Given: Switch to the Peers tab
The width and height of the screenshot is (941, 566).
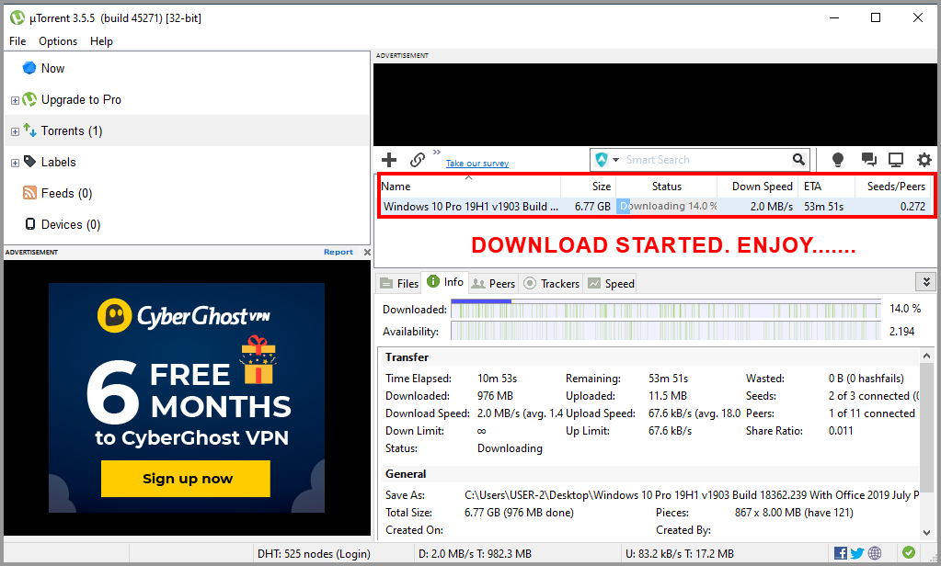Looking at the screenshot, I should coord(493,284).
